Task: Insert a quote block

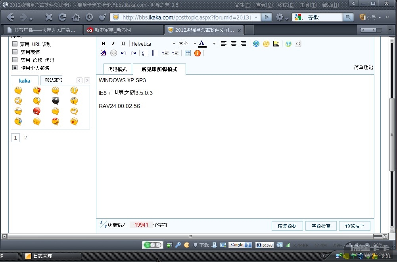Action: 288,44
